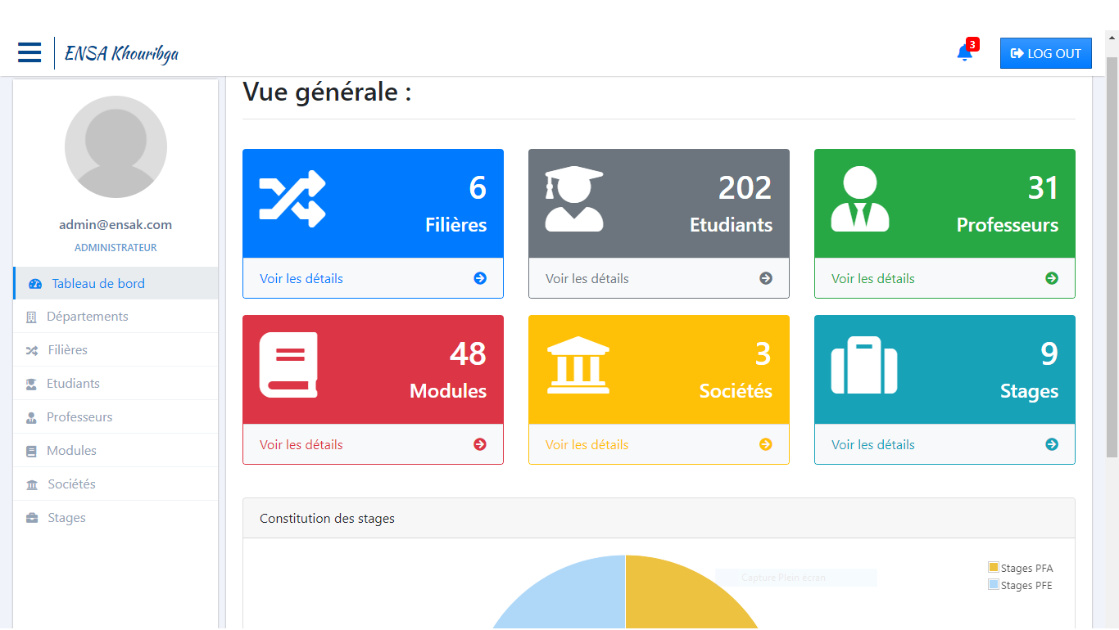Go to Départements in sidebar
1119x630 pixels.
116,317
